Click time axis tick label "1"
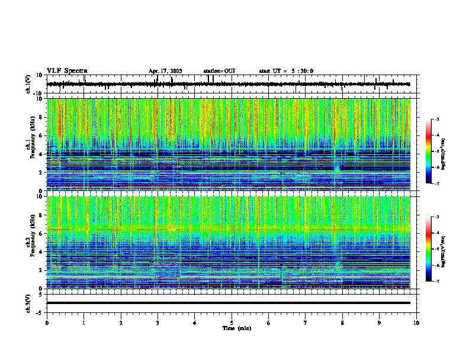This screenshot has height=362, width=469. pos(83,323)
